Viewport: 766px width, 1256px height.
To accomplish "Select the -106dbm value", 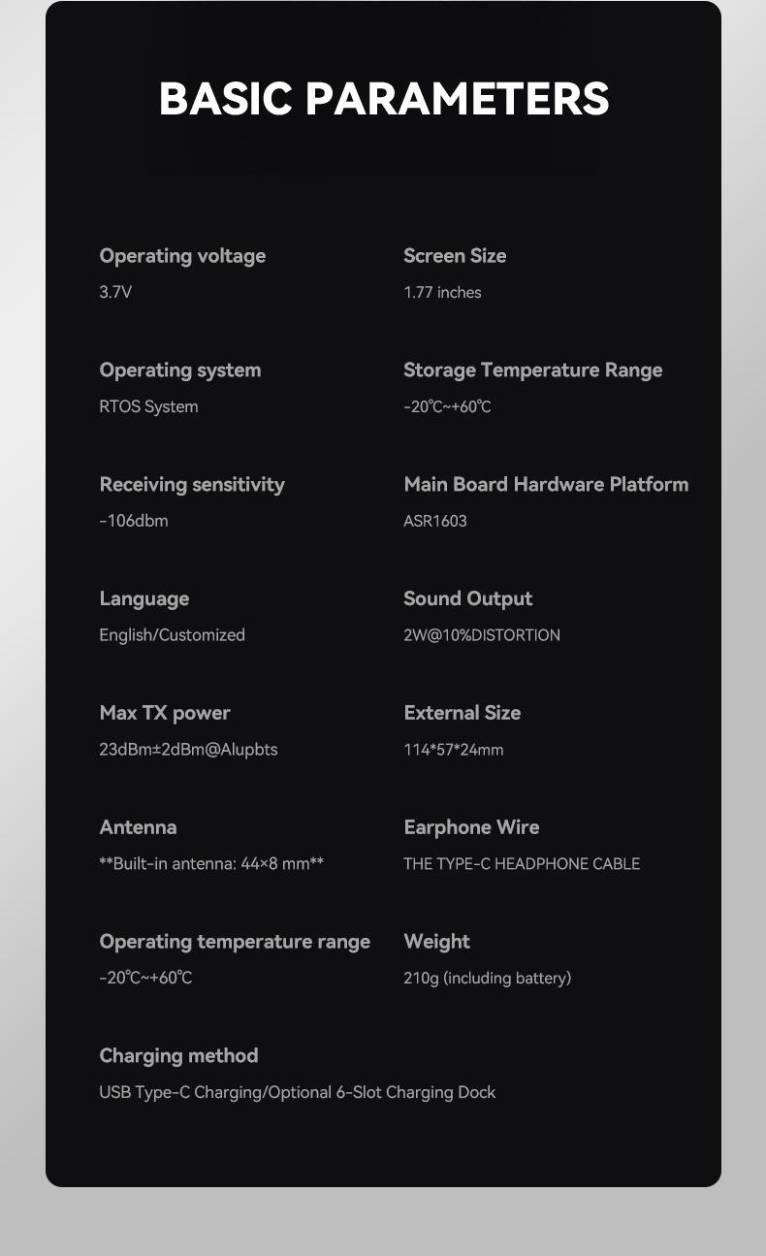I will tap(134, 521).
